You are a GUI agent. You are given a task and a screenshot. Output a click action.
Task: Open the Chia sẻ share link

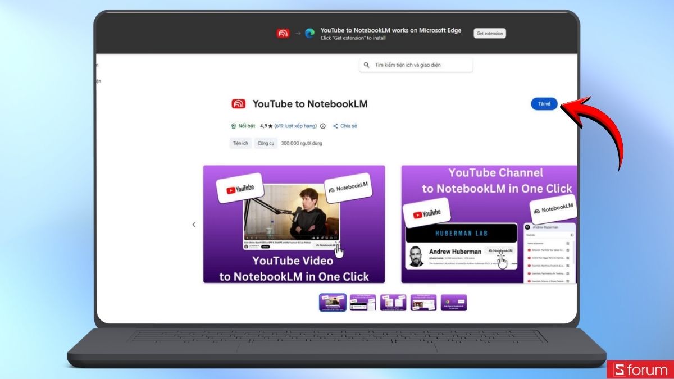[345, 126]
